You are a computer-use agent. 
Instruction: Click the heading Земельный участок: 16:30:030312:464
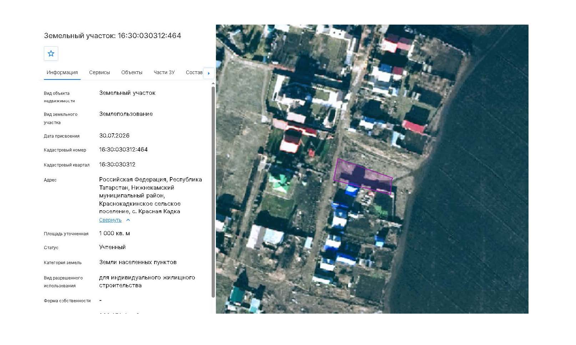[x=112, y=36]
